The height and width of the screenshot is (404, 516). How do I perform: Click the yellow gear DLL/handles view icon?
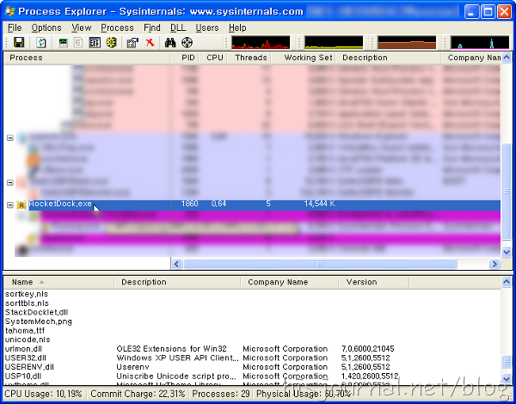coord(112,42)
